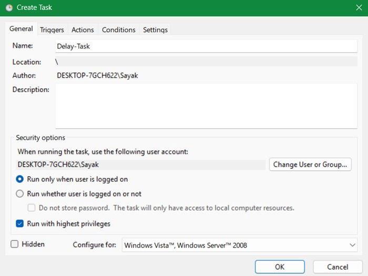This screenshot has height=276, width=368.
Task: Click the Cancel button
Action: coord(338,267)
